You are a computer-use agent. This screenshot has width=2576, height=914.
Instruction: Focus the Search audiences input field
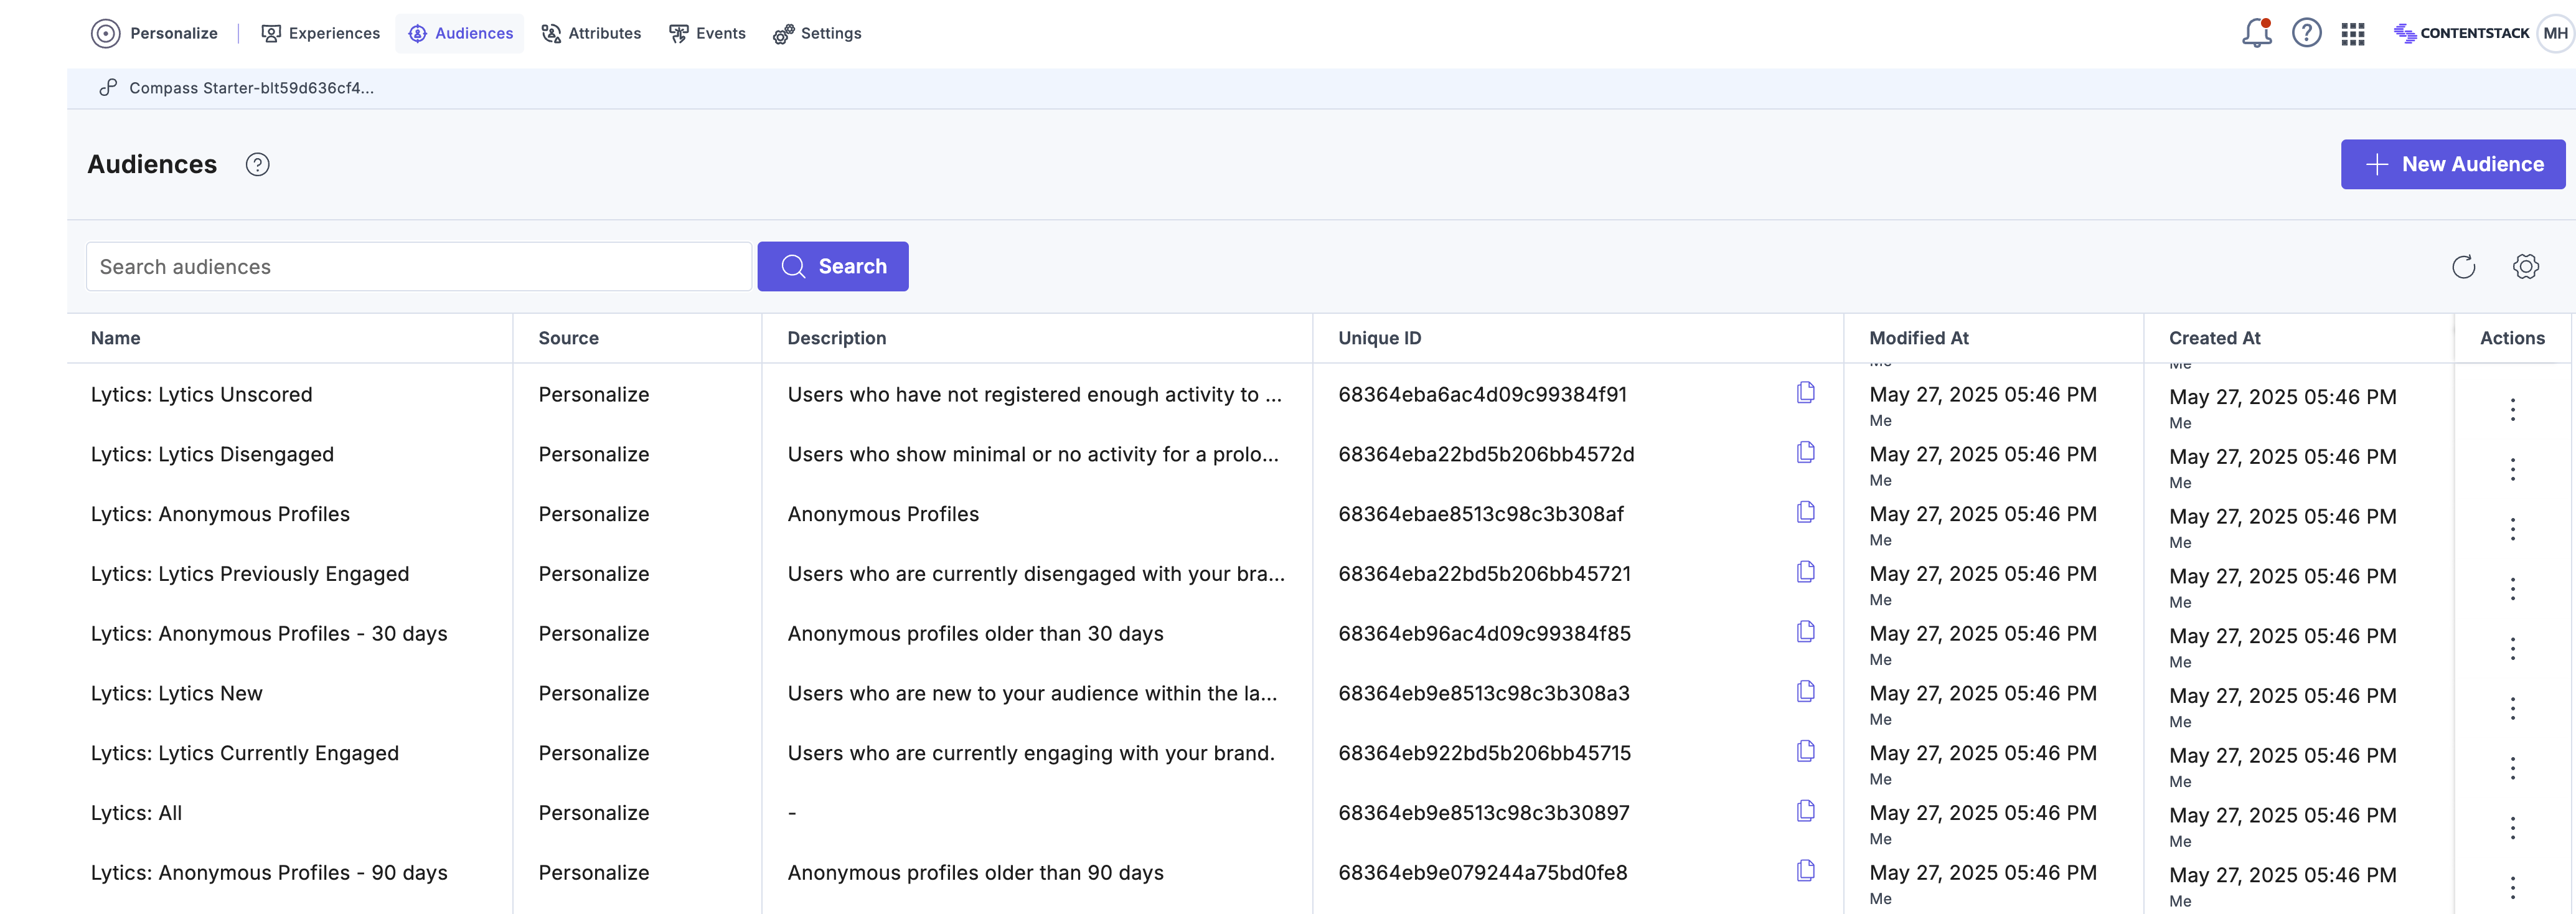[418, 267]
